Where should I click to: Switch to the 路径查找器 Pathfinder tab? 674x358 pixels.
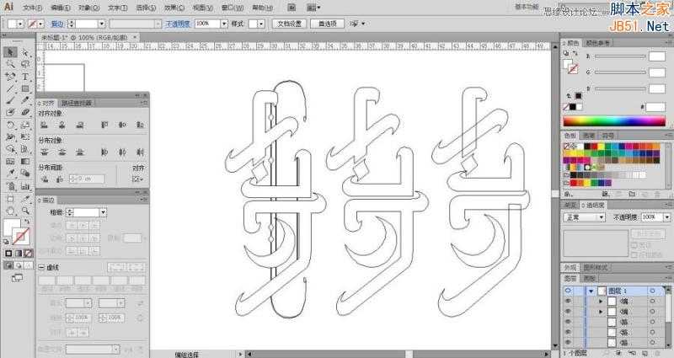point(76,103)
